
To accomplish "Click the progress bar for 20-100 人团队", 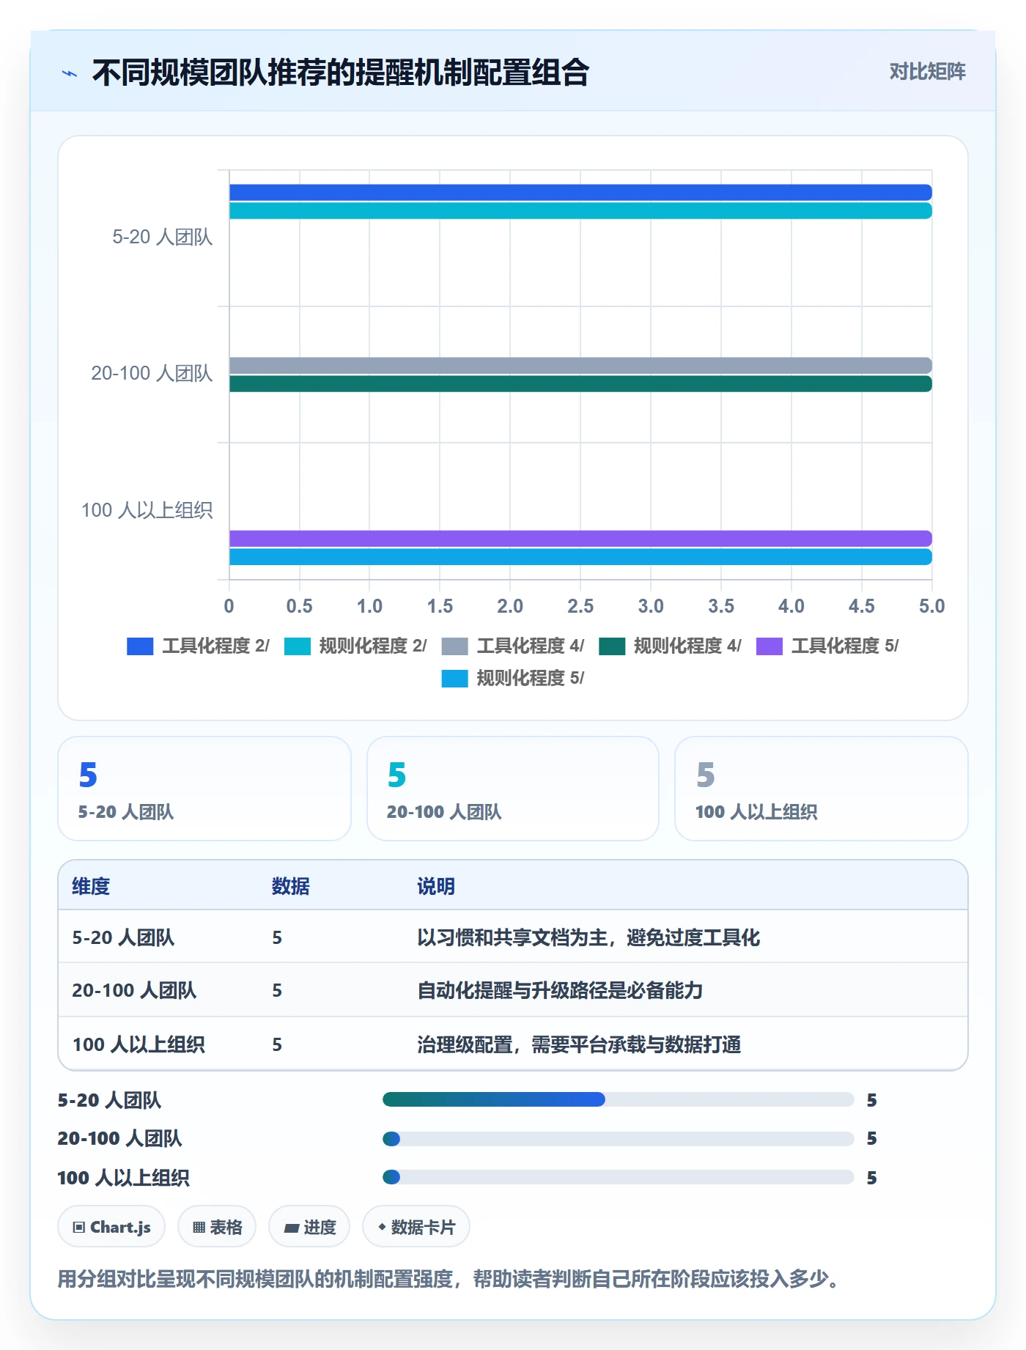I will click(619, 1139).
